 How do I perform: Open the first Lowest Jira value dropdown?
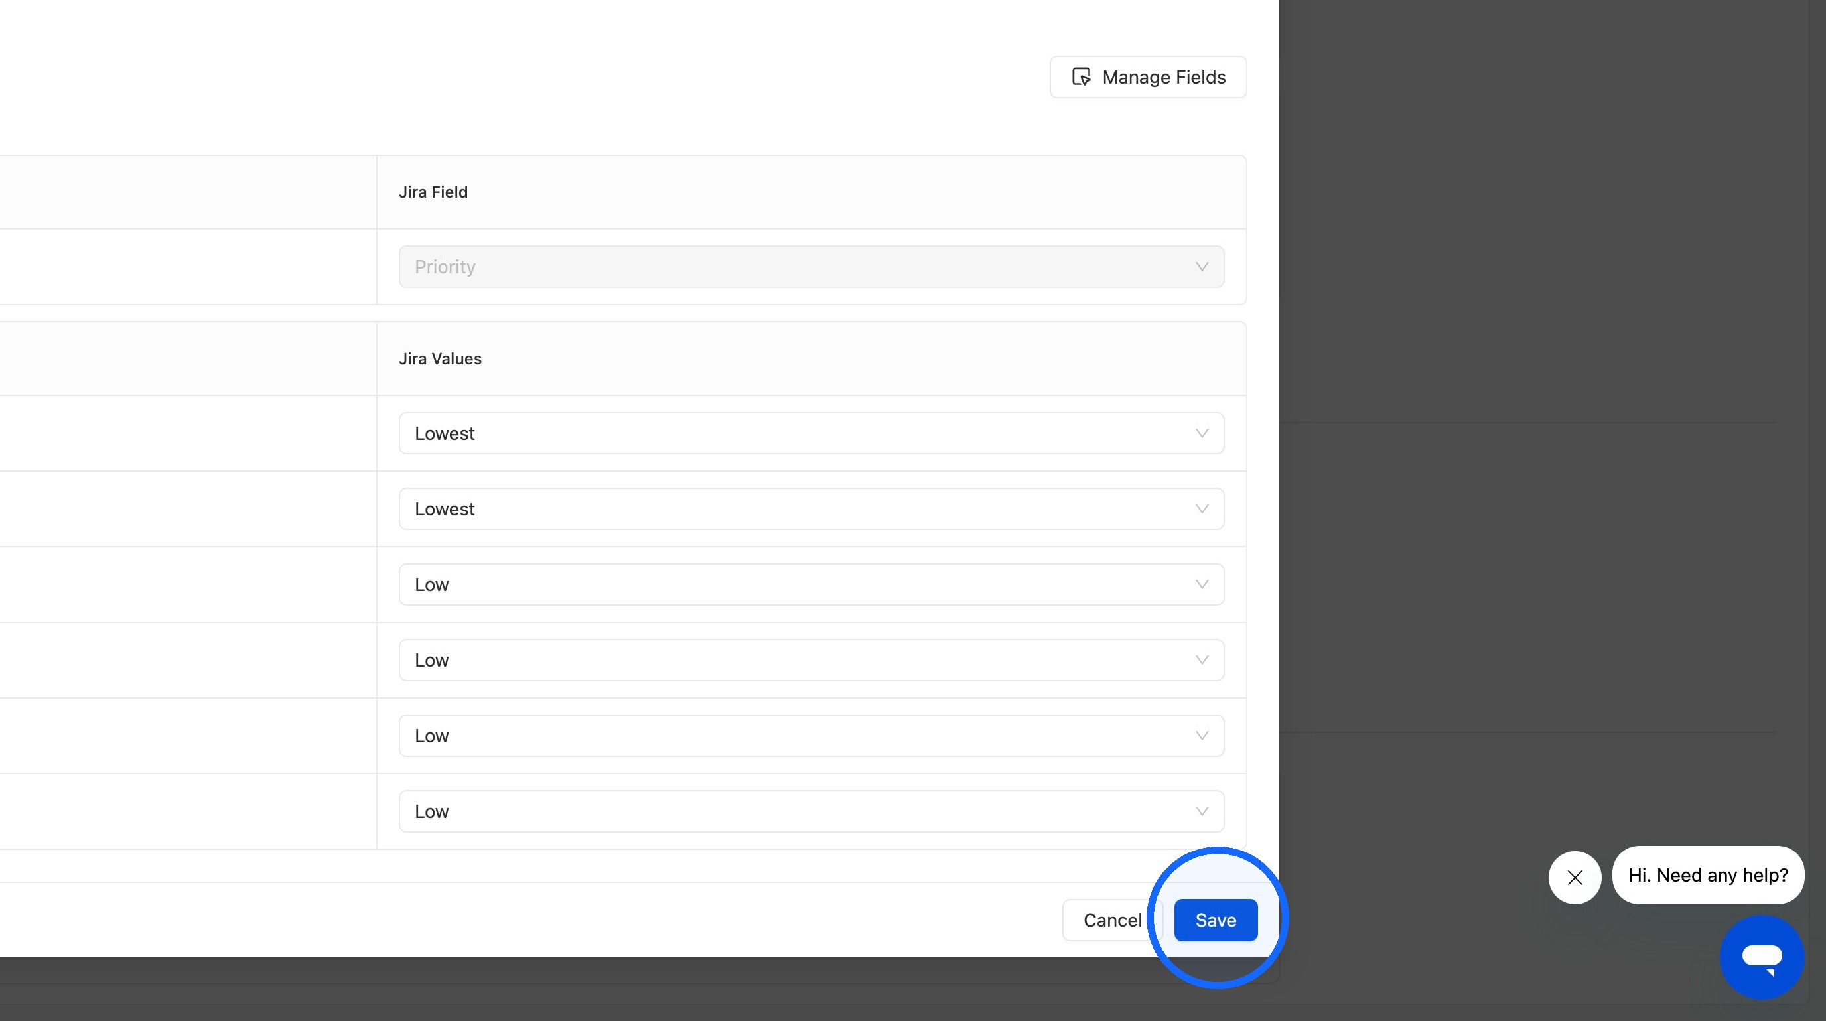click(x=811, y=433)
